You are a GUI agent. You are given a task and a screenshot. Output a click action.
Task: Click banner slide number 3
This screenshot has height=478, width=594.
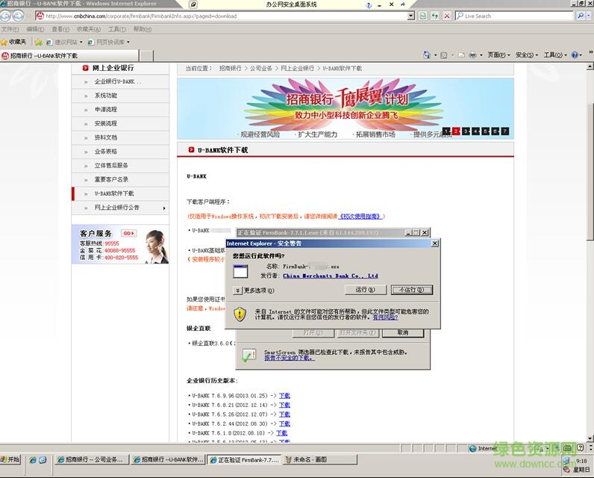(466, 131)
